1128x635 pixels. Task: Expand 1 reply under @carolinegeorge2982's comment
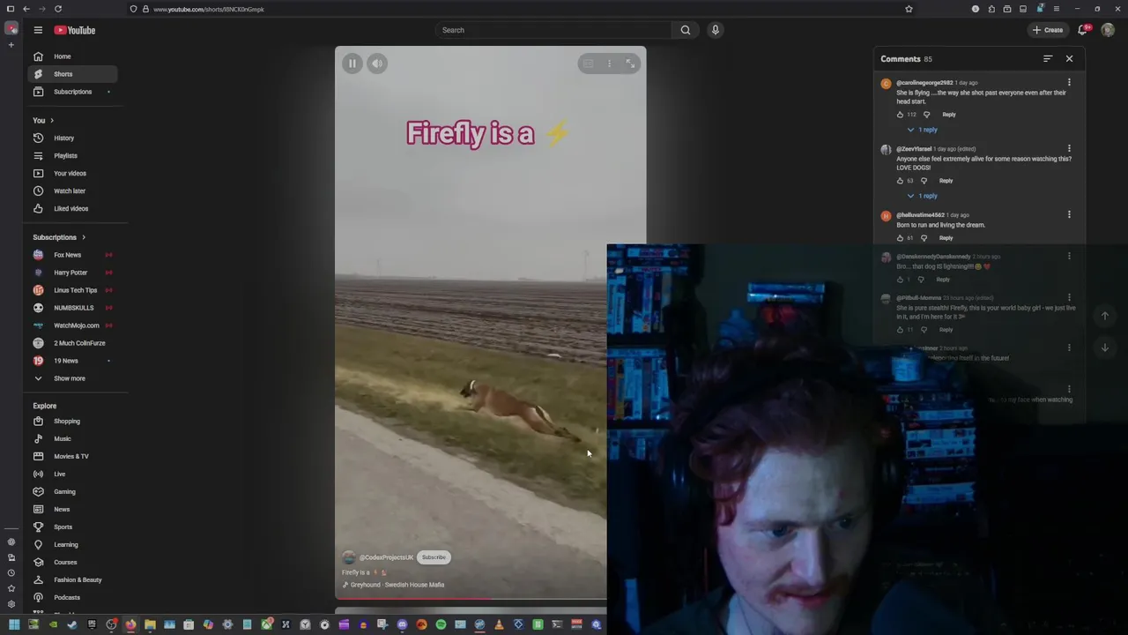tap(922, 130)
